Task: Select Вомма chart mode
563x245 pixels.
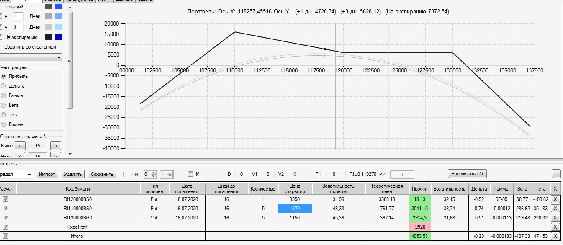Action: click(x=4, y=124)
